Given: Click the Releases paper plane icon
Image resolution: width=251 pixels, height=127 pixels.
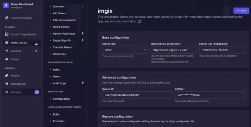Looking at the screenshot, I should tap(7, 51).
